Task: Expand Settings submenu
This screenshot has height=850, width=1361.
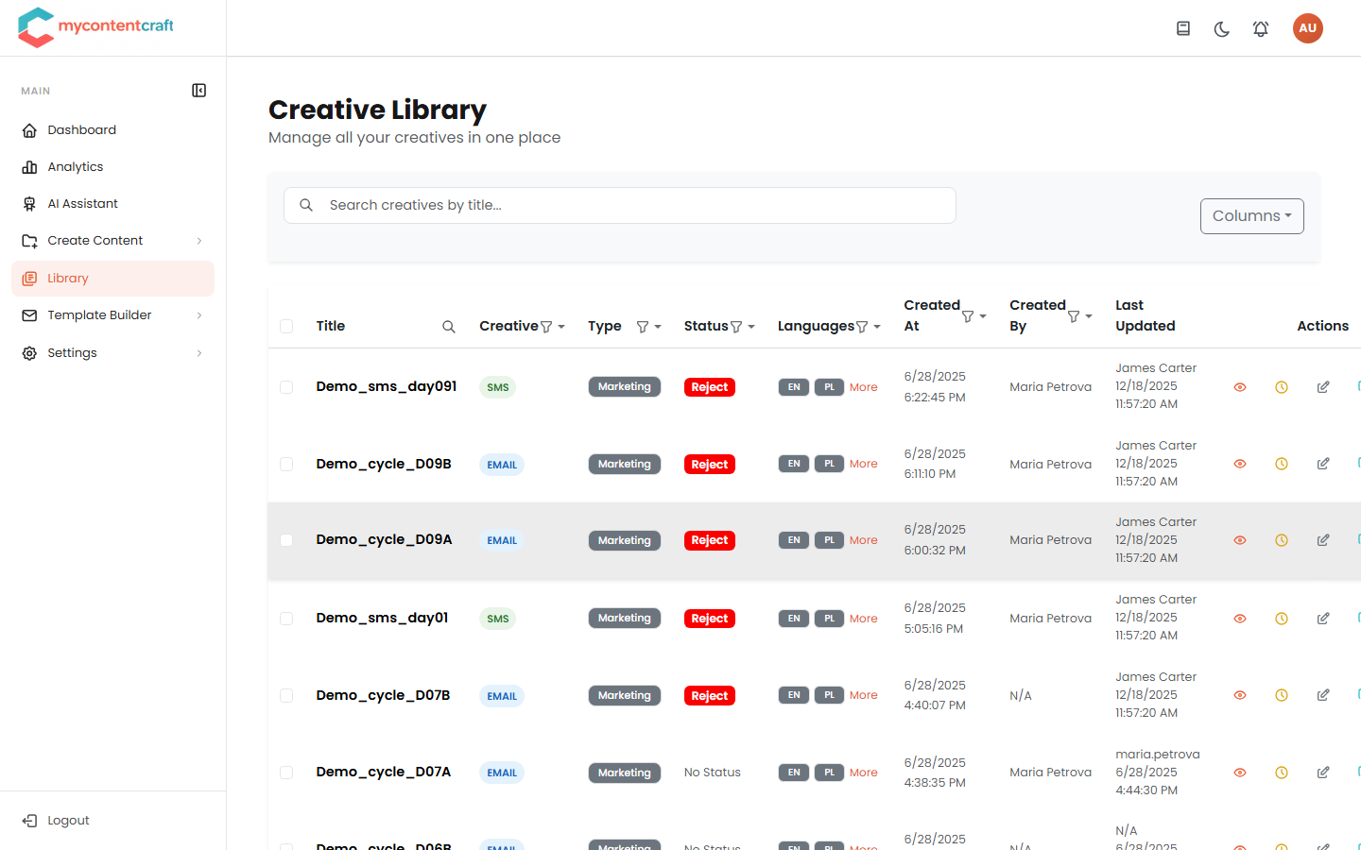Action: pyautogui.click(x=199, y=353)
